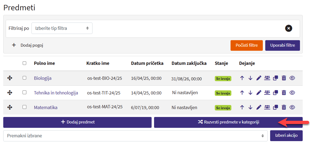Click 'Razvrsti predmete v kategoriji' button
The height and width of the screenshot is (146, 310).
pos(228,122)
